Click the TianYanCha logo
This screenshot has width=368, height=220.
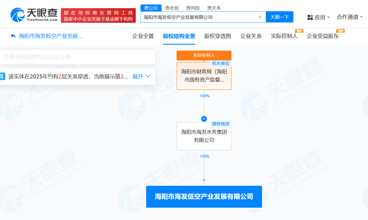click(x=34, y=15)
